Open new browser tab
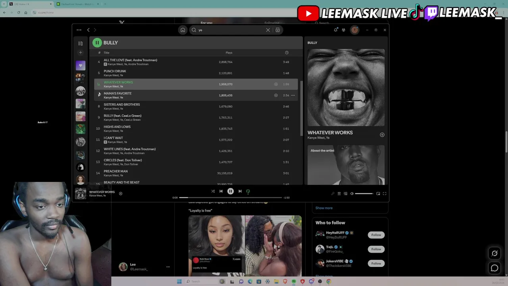508x286 pixels. 105,4
